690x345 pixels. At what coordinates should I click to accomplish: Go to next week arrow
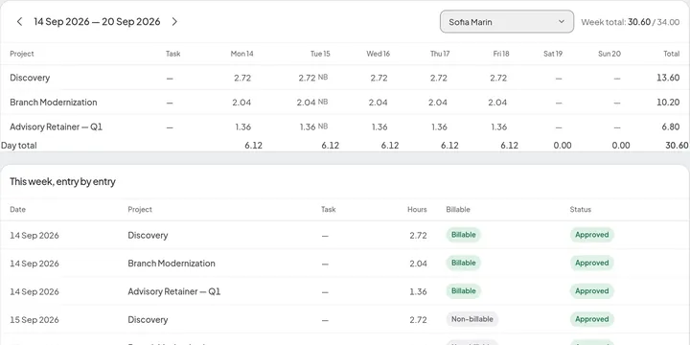coord(174,21)
